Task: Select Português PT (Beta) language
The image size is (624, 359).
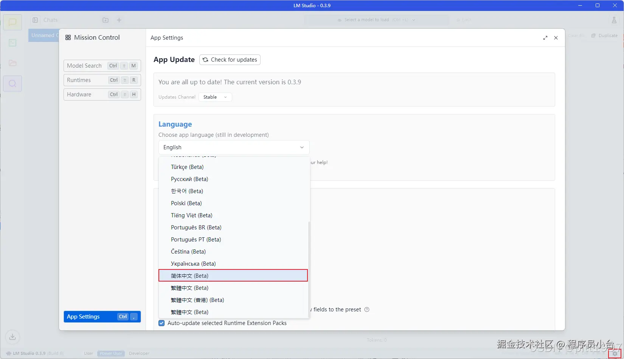Action: [233, 240]
